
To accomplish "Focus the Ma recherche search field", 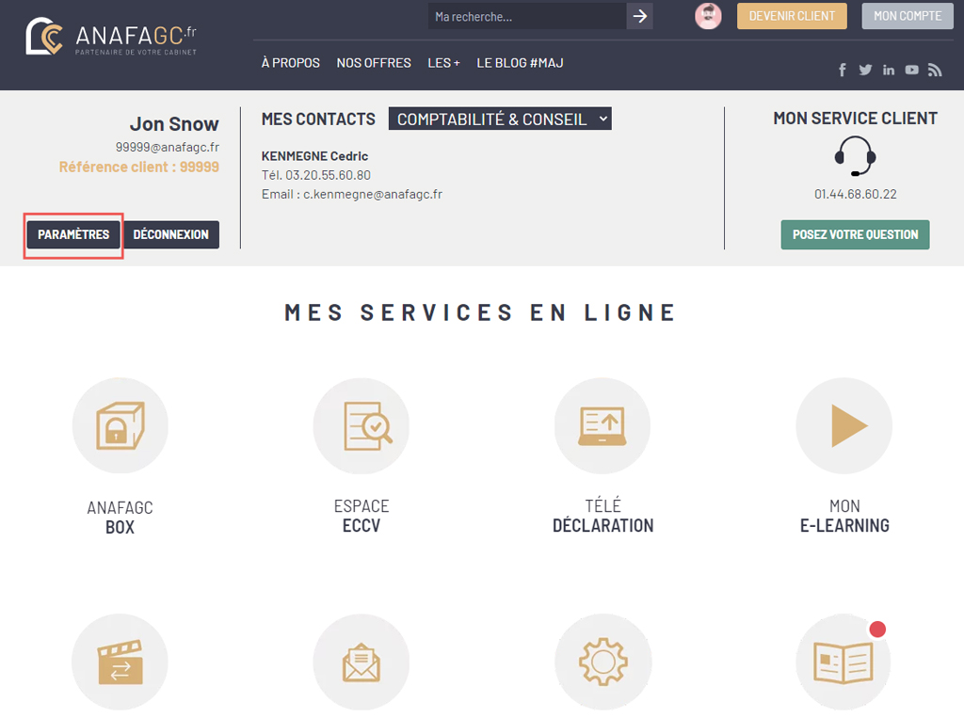I will pyautogui.click(x=527, y=16).
